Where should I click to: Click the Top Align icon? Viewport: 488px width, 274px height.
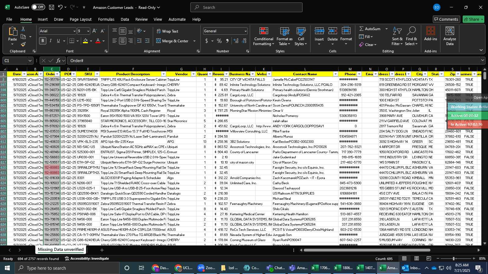tap(115, 31)
